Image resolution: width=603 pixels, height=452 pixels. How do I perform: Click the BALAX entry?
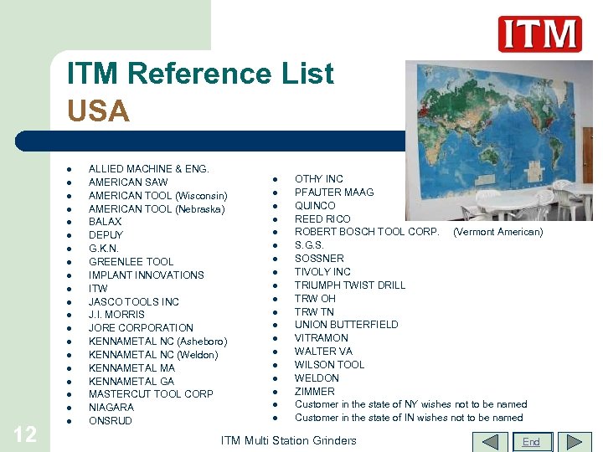tap(105, 222)
